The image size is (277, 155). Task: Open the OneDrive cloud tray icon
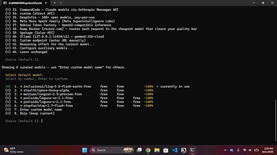[232, 150]
